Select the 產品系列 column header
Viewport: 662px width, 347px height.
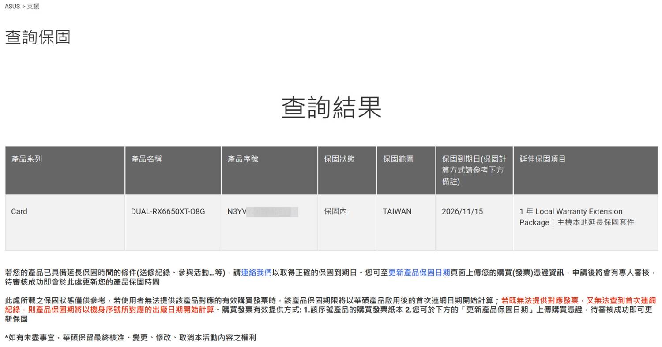(26, 159)
